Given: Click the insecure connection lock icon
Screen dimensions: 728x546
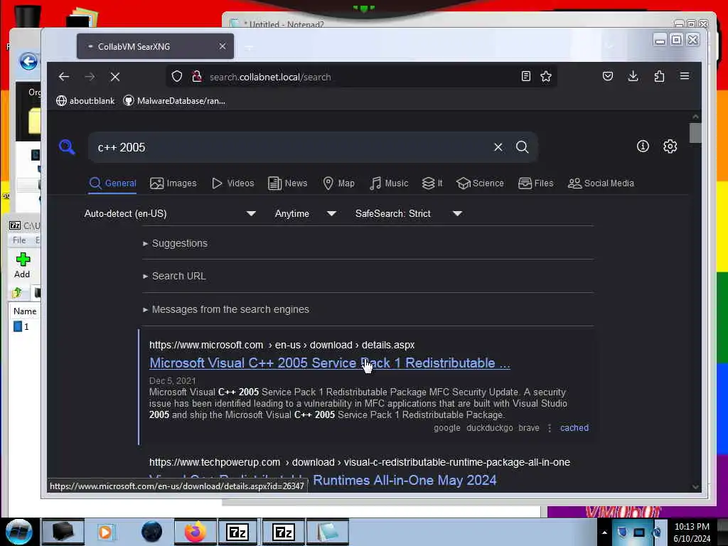Looking at the screenshot, I should pyautogui.click(x=197, y=77).
